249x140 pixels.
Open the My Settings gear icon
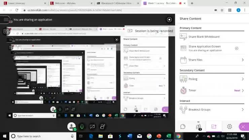(x=229, y=127)
